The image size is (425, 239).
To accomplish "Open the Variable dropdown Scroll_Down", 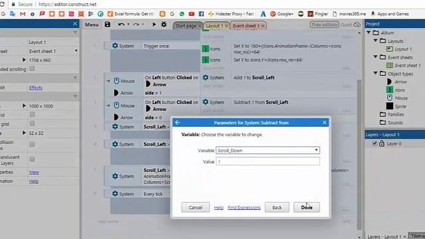I will click(268, 151).
